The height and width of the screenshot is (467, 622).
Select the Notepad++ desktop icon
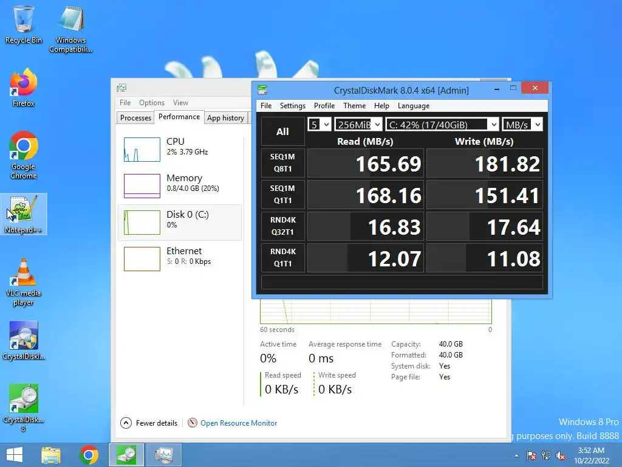click(x=24, y=215)
